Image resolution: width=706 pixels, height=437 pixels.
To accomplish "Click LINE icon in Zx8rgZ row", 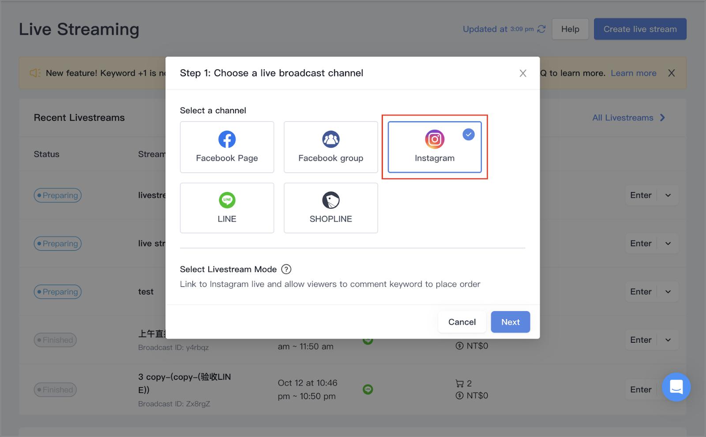I will coord(368,389).
